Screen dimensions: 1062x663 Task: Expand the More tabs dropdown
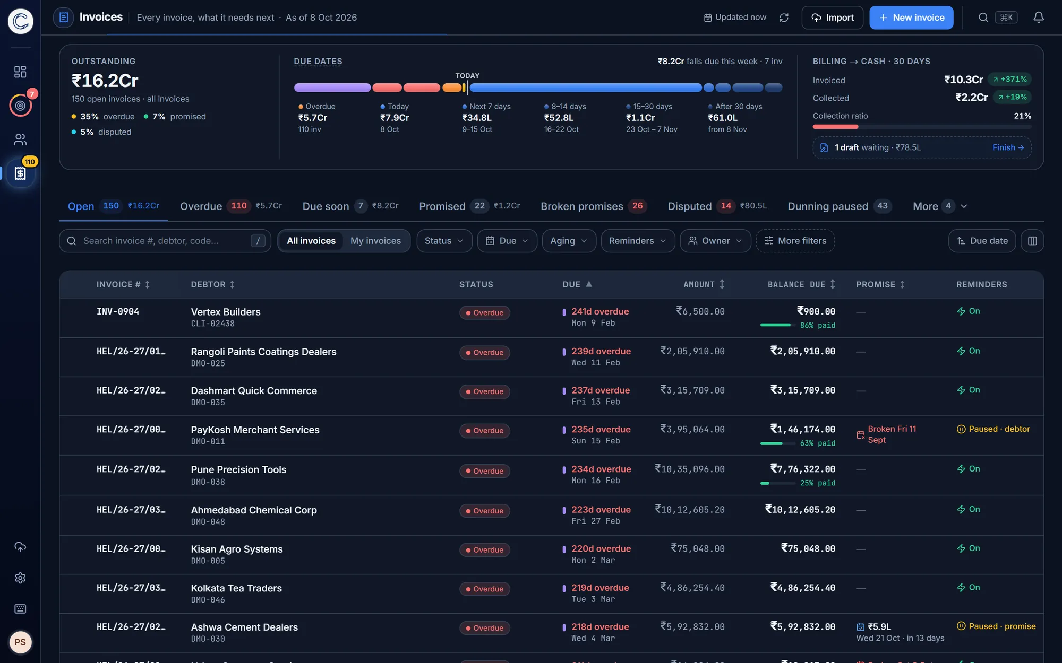940,206
